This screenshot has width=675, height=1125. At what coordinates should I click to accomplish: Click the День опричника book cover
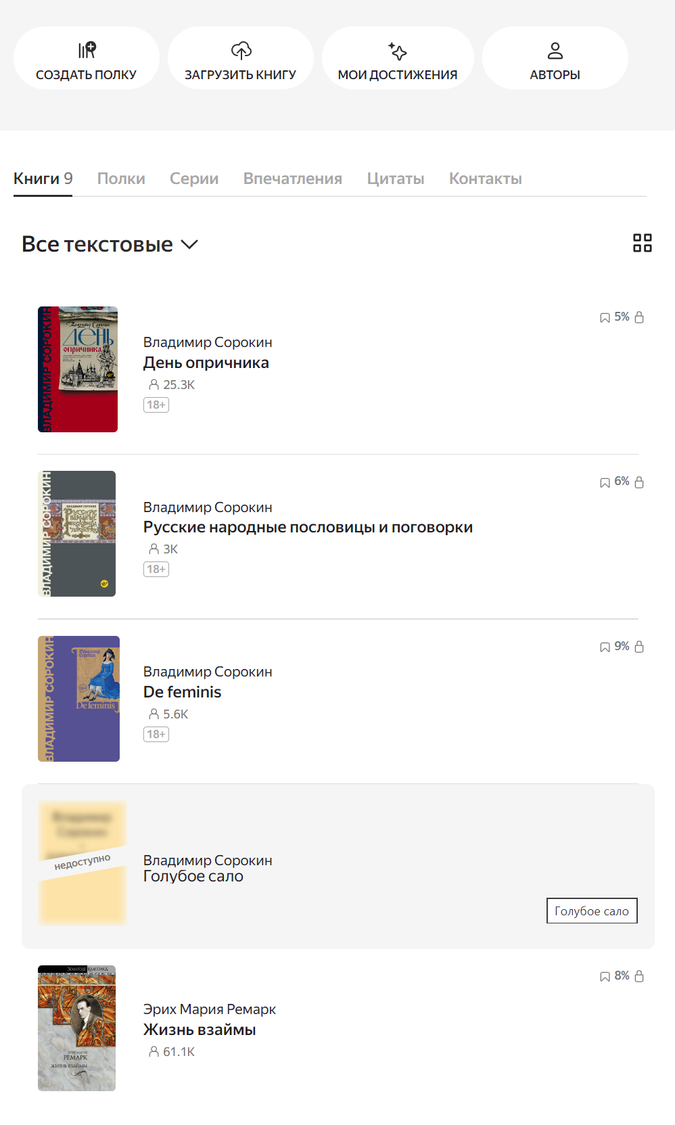coord(78,369)
